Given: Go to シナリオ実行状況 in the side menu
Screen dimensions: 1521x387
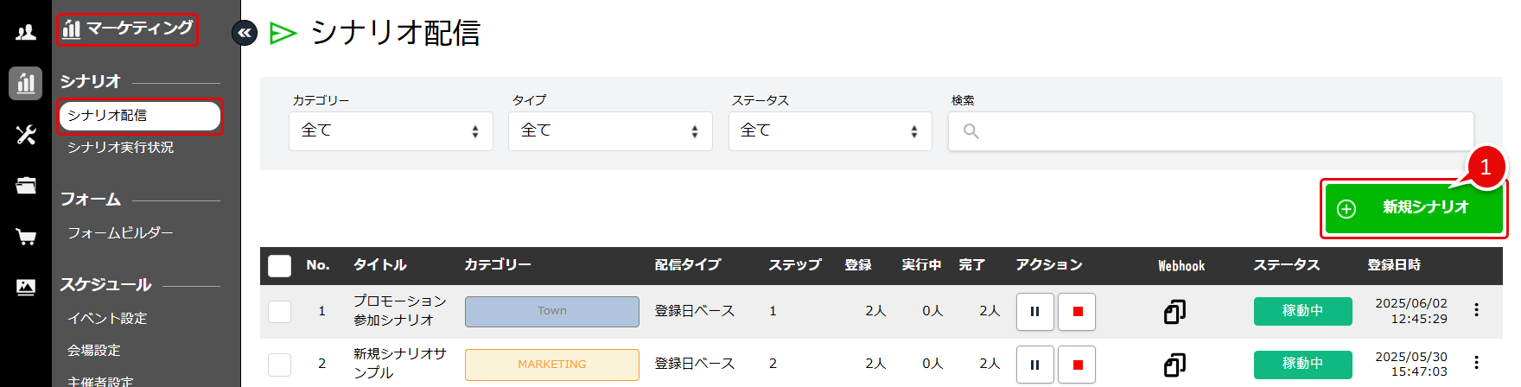Looking at the screenshot, I should (121, 148).
